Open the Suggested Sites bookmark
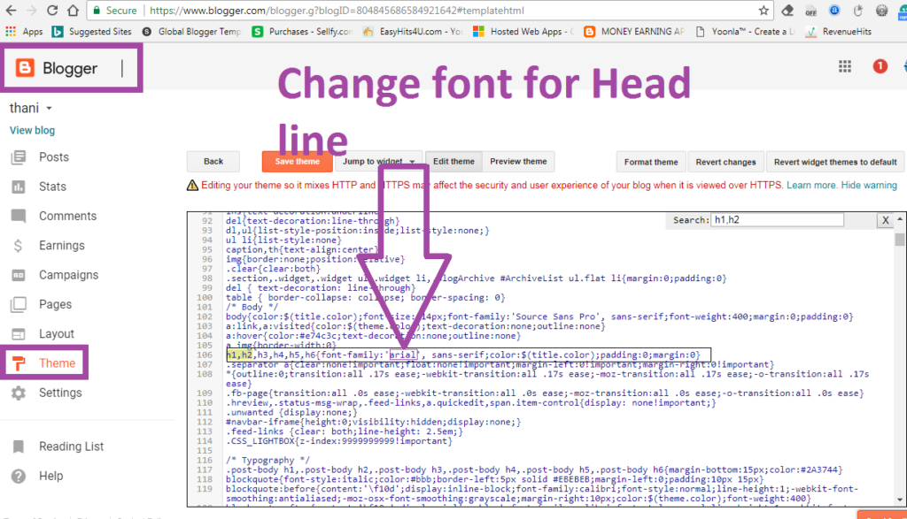Viewport: 907px width, 519px height. point(92,31)
